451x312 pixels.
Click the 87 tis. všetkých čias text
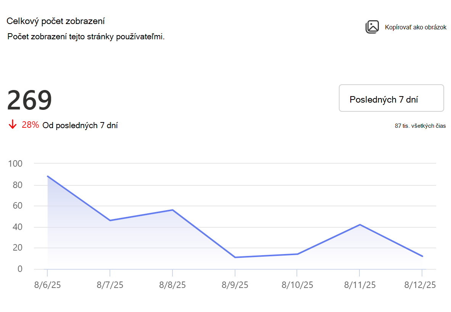coord(420,126)
